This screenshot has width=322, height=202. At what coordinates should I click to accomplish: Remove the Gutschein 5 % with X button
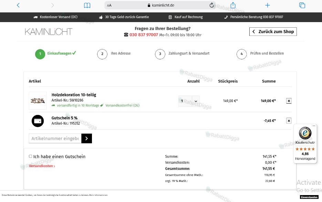pos(289,121)
